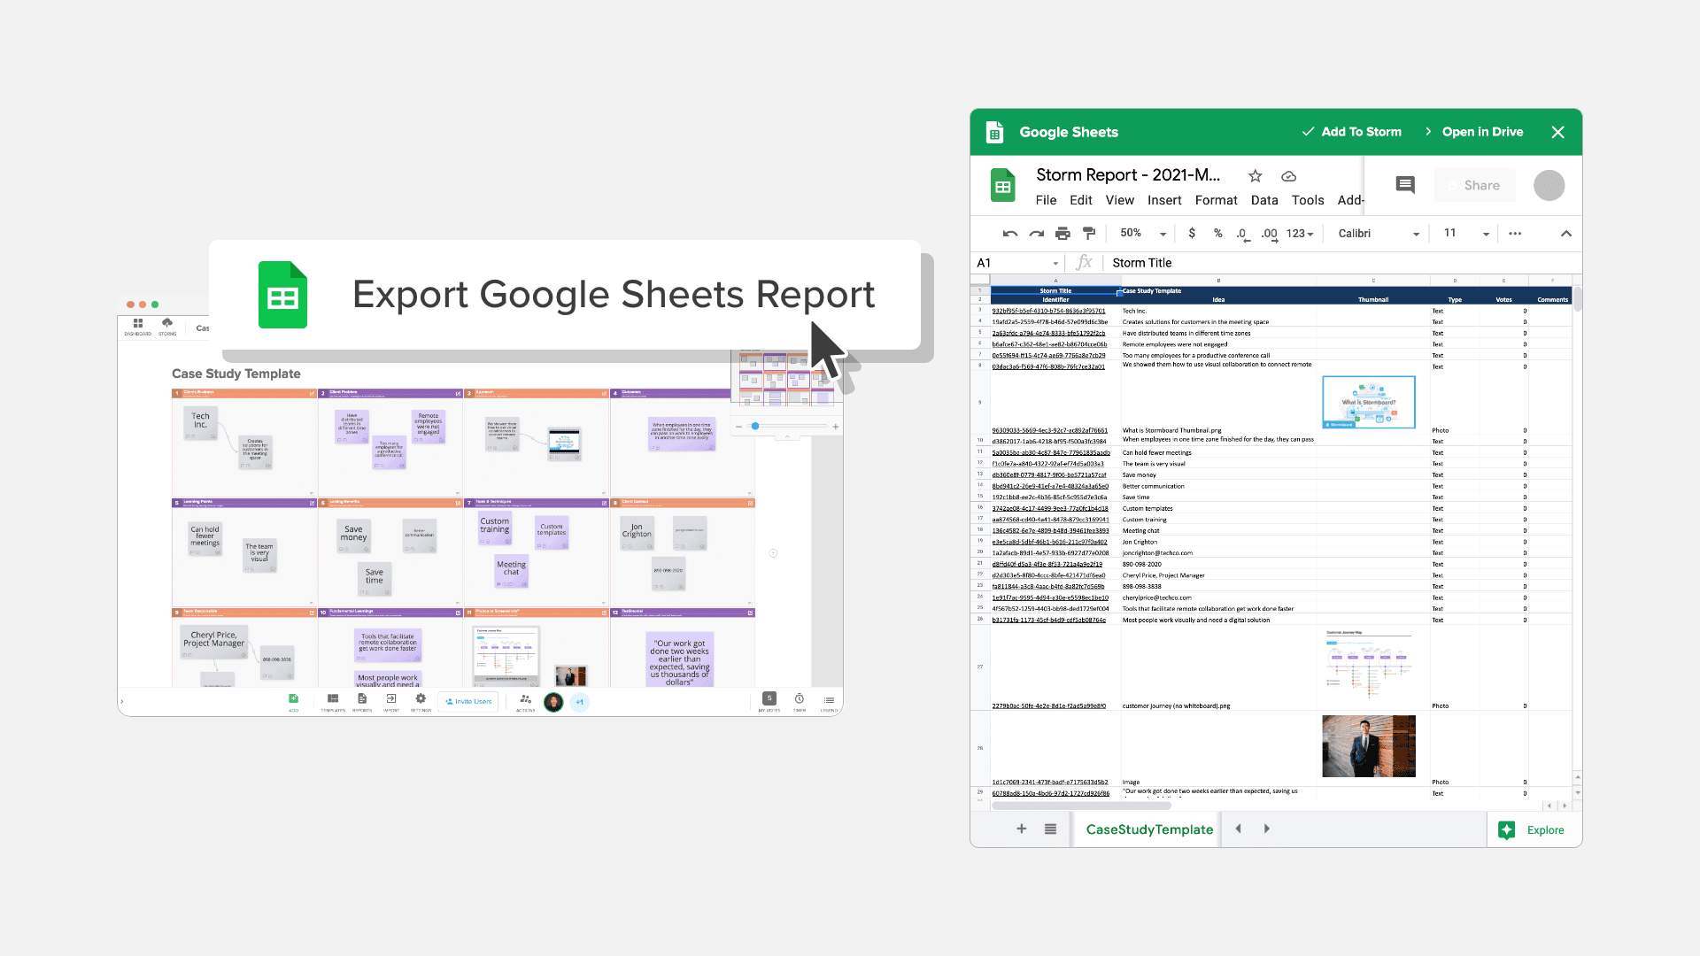Image resolution: width=1700 pixels, height=956 pixels.
Task: Open Import in Stormboard toolbar
Action: pyautogui.click(x=391, y=702)
